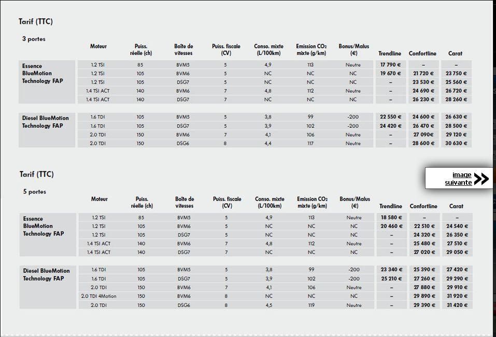This screenshot has height=337, width=496.
Task: Select the 3 portes Confortline price 21 720 €
Action: pyautogui.click(x=423, y=74)
